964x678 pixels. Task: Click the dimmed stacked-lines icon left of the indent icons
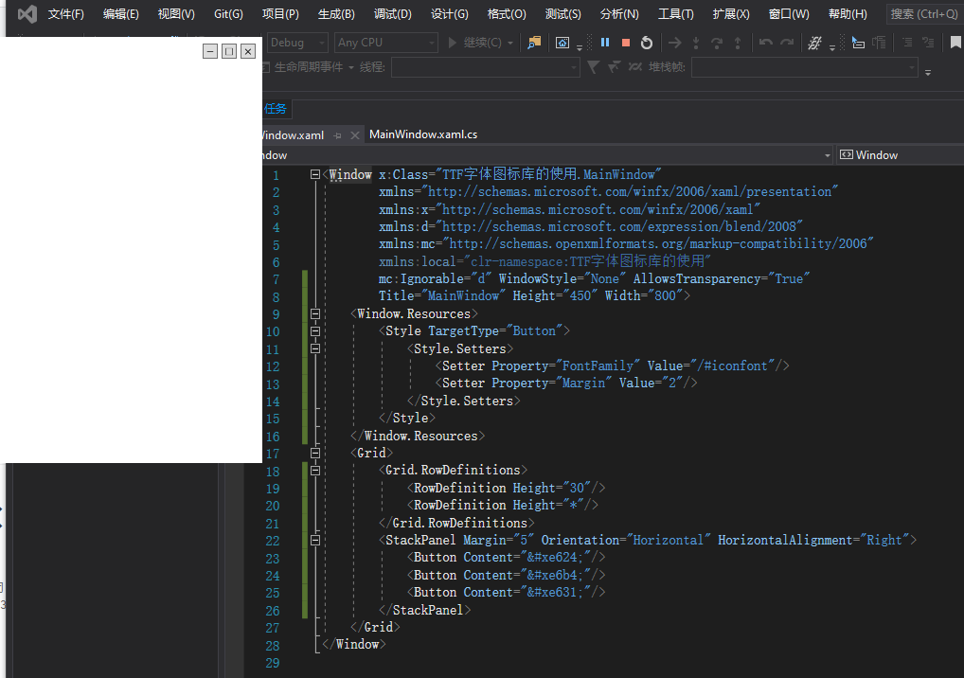879,43
